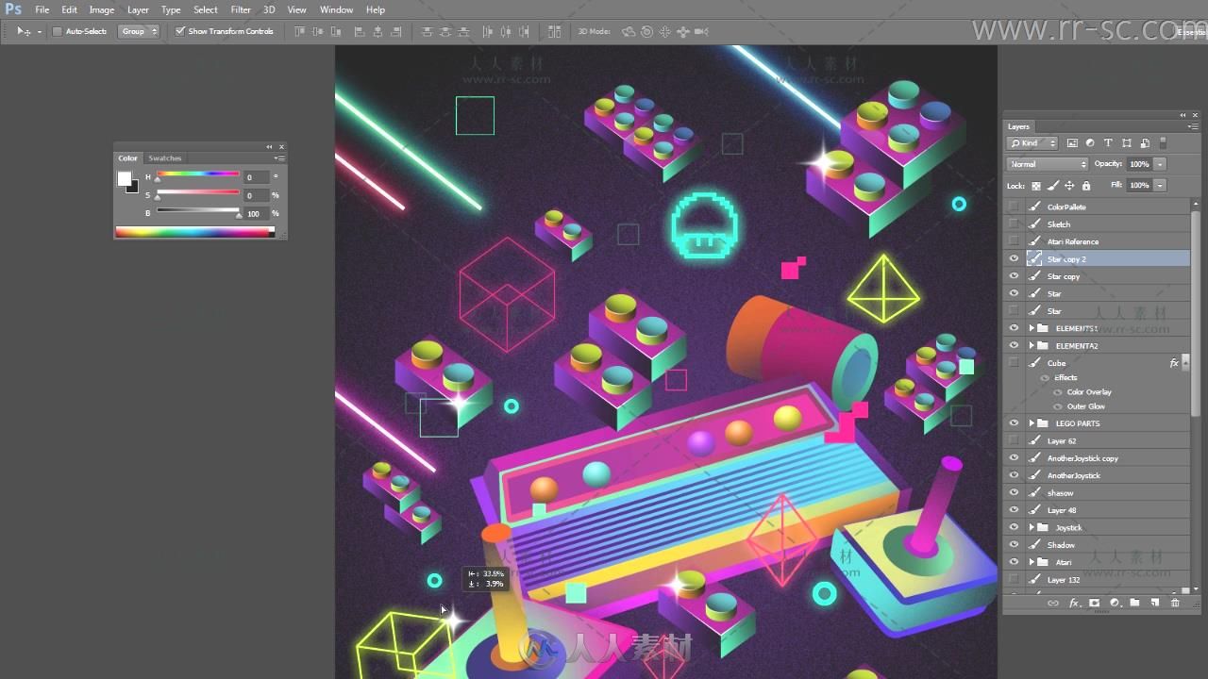Filter layers by shape layers icon
Image resolution: width=1208 pixels, height=679 pixels.
point(1127,143)
